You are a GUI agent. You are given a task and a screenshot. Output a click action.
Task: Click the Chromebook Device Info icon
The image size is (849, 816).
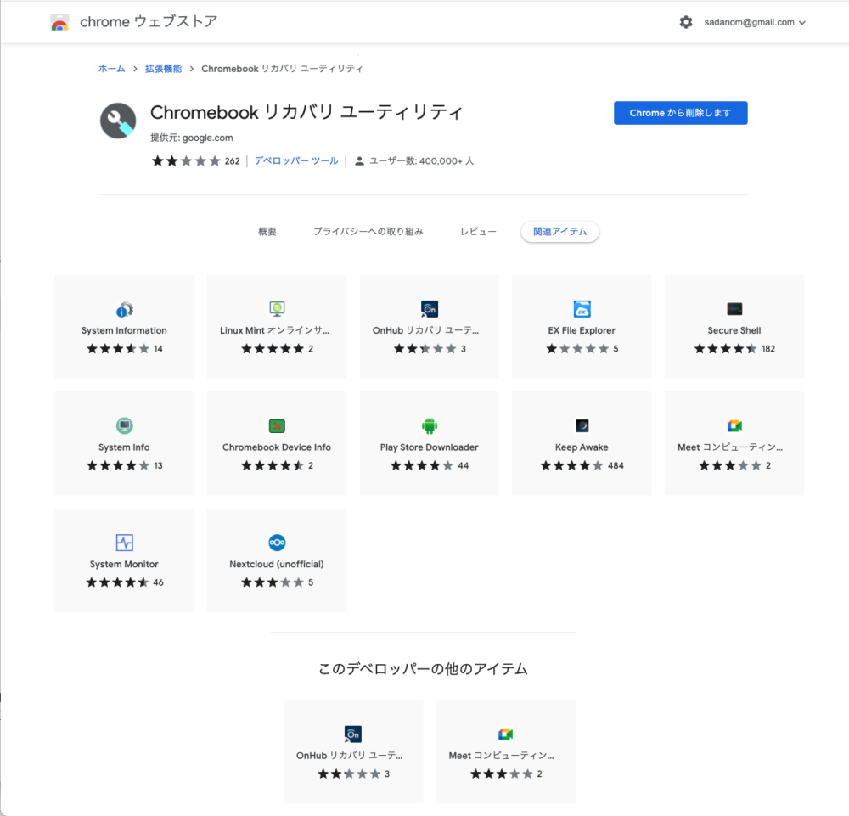pos(277,426)
